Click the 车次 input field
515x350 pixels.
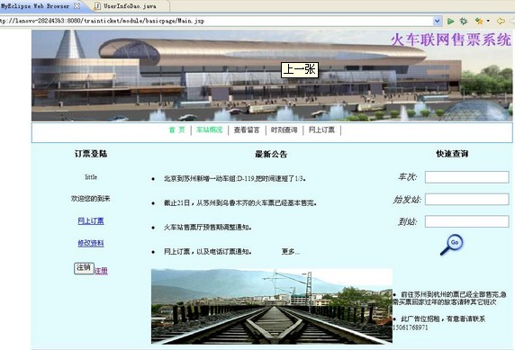tap(466, 177)
